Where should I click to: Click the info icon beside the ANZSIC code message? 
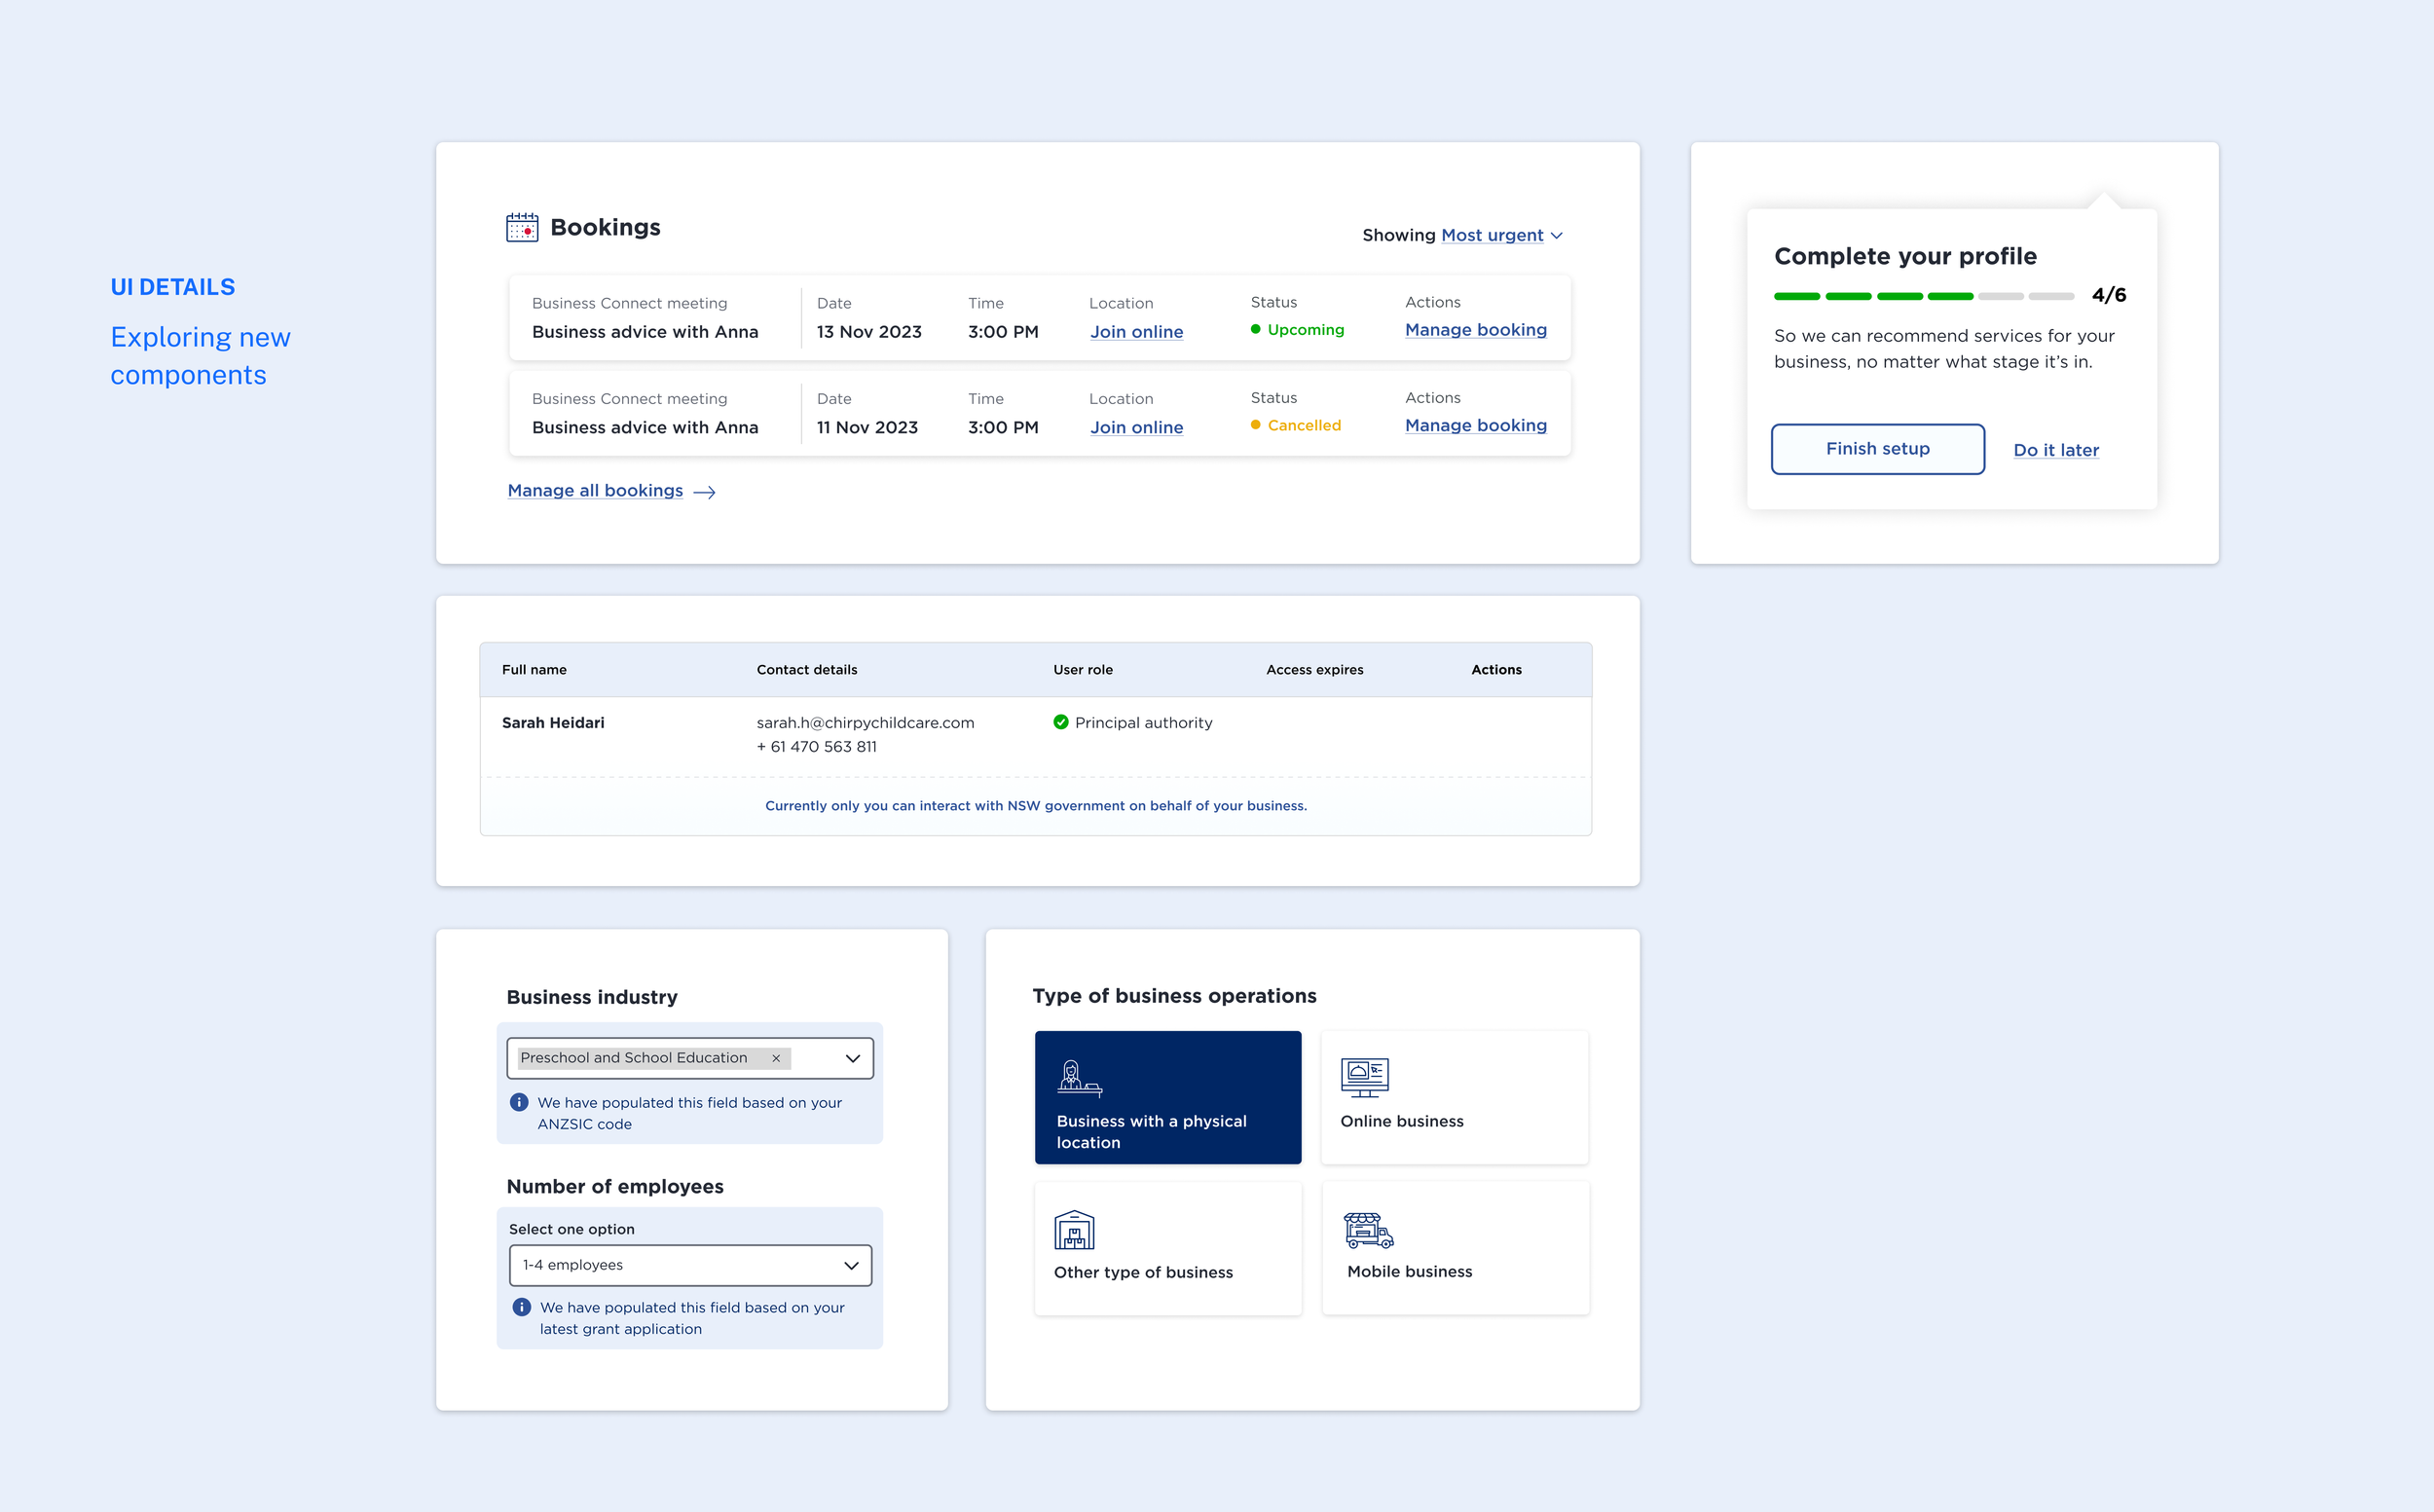(519, 1102)
